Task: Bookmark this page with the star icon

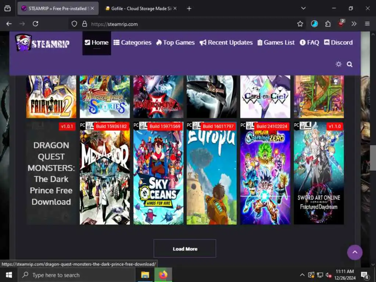Action: pyautogui.click(x=300, y=24)
